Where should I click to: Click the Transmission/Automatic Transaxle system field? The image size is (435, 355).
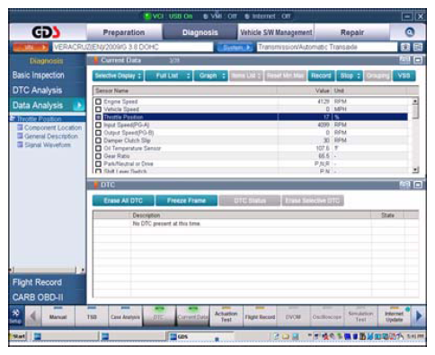327,48
